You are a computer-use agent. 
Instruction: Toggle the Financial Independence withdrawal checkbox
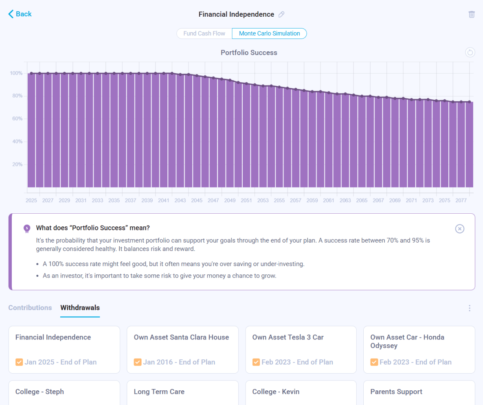point(19,362)
